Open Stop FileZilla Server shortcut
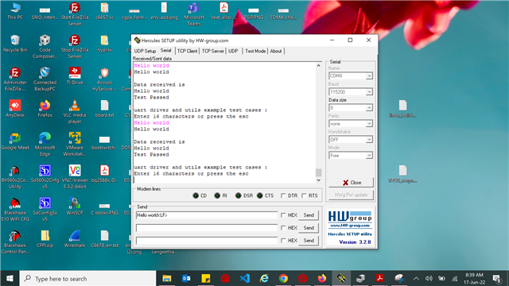 pyautogui.click(x=75, y=46)
